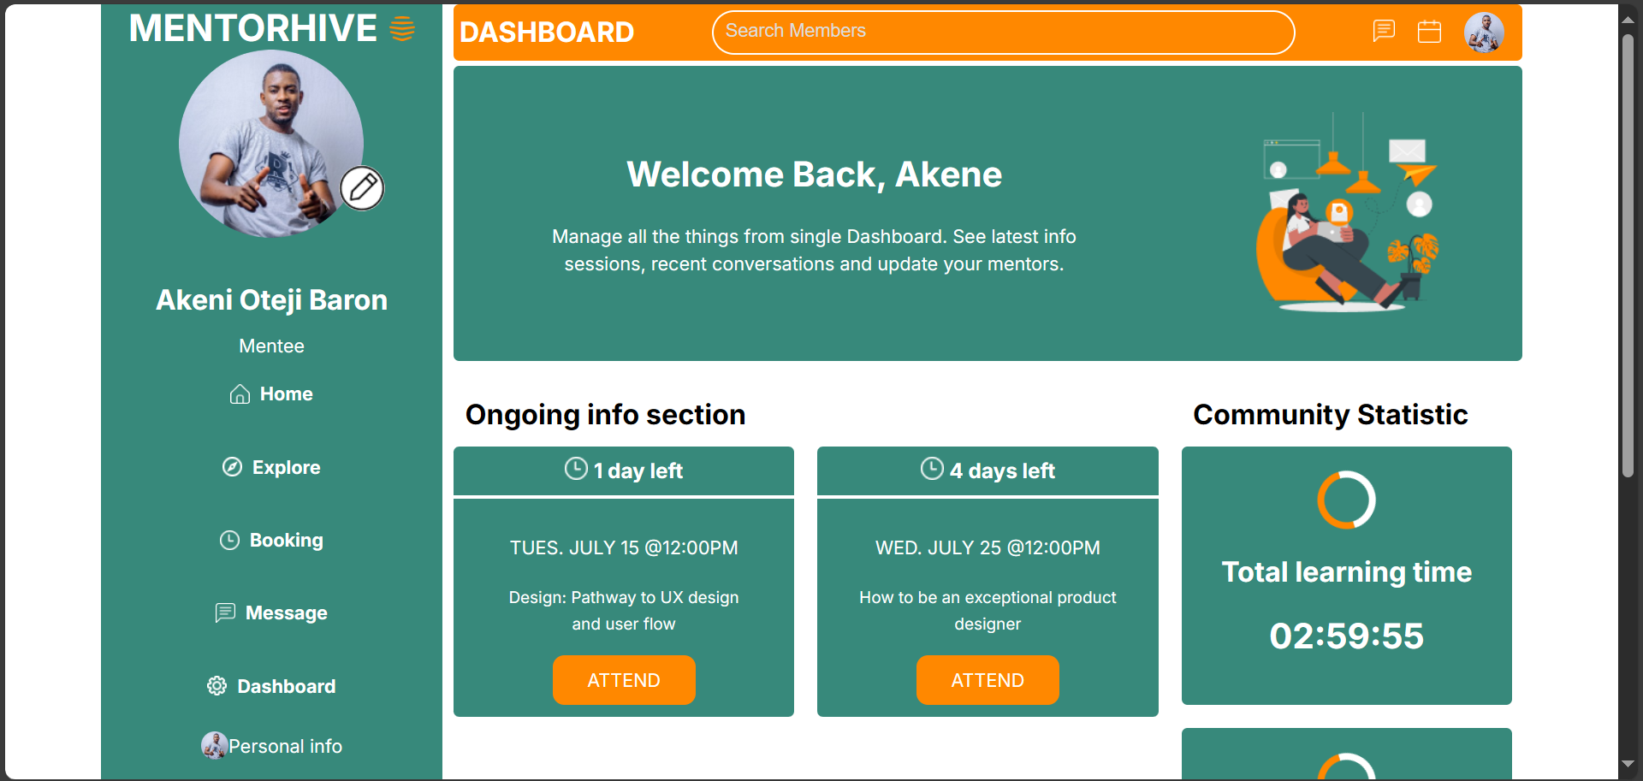The height and width of the screenshot is (781, 1643).
Task: Click the user avatar in the header
Action: [1484, 33]
